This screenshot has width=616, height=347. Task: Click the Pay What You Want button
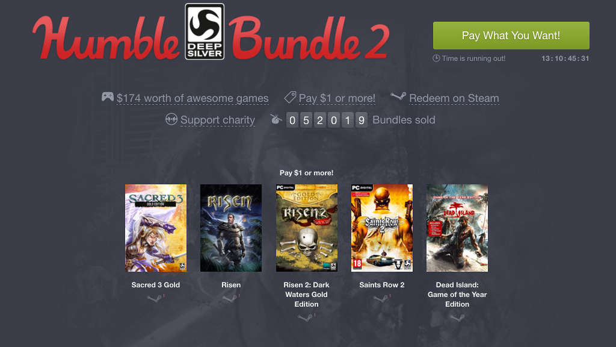tap(511, 36)
